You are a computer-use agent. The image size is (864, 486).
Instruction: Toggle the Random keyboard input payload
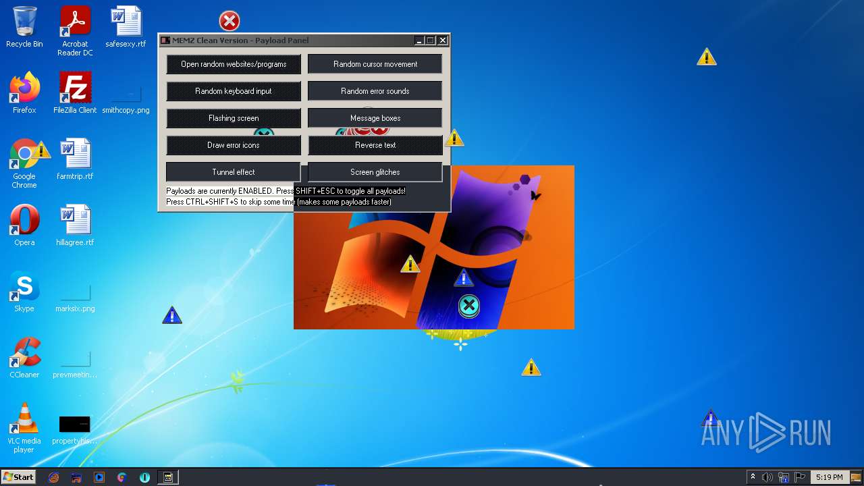pyautogui.click(x=234, y=91)
